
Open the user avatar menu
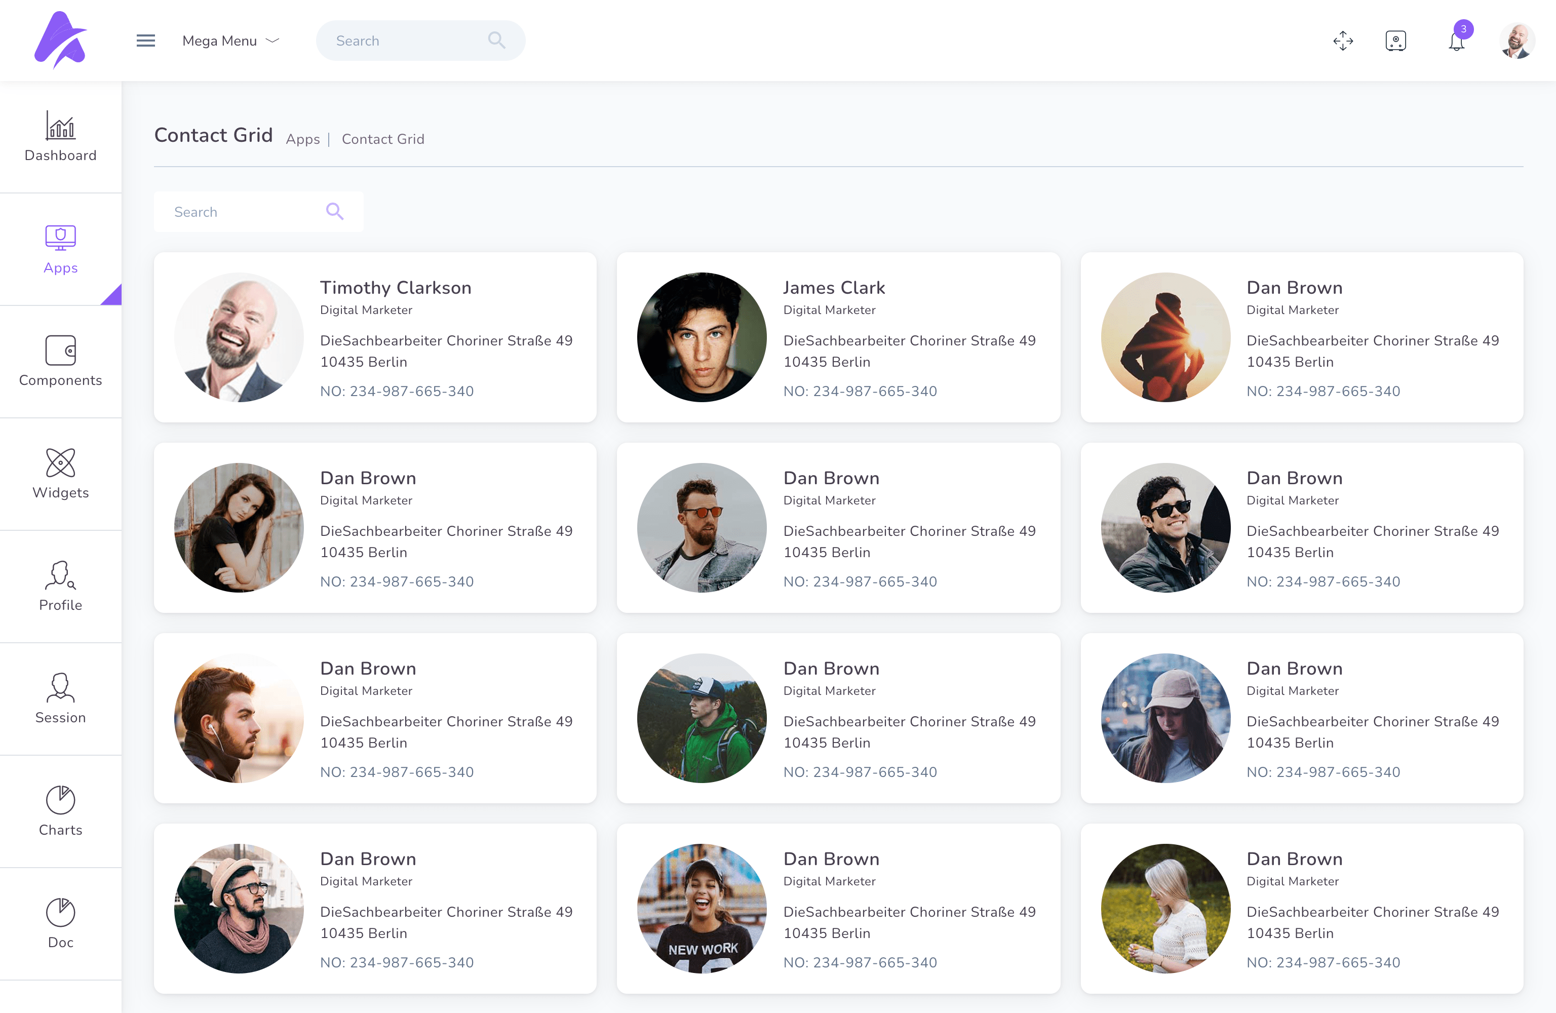pos(1517,41)
